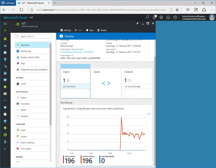Open the hamburger menu in left sidebar
This screenshot has width=216, height=168.
click(x=5, y=24)
